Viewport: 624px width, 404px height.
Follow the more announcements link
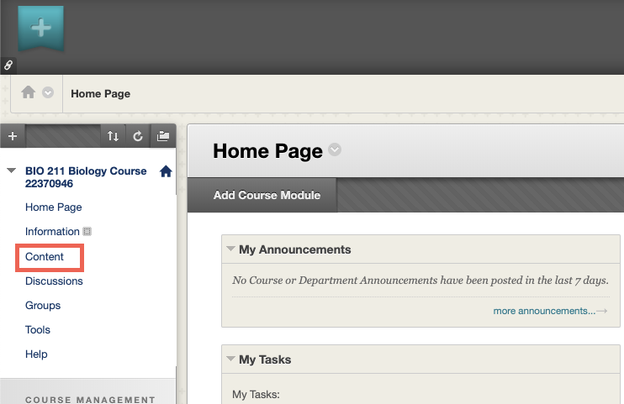(543, 311)
